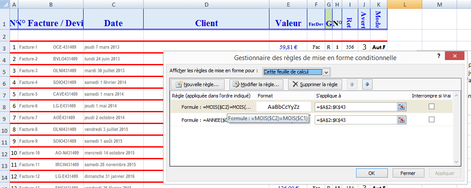Viewport: 471px width, 188px height.
Task: Click the help question mark icon
Action: 439,57
